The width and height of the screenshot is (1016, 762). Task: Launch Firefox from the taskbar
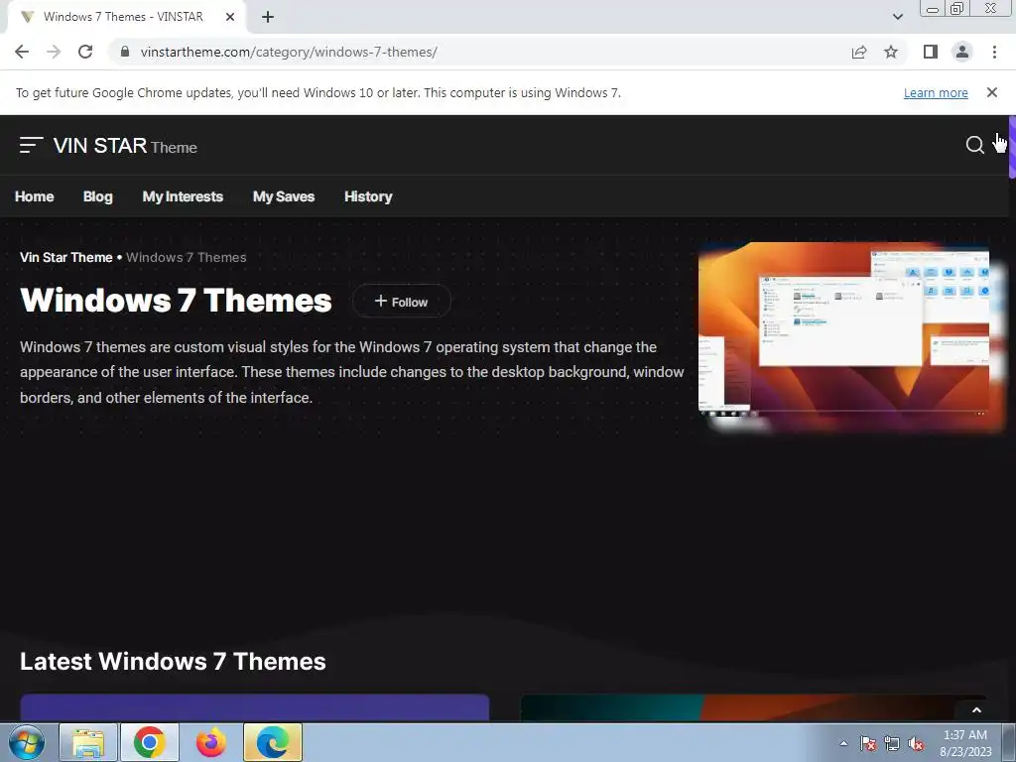click(x=211, y=742)
